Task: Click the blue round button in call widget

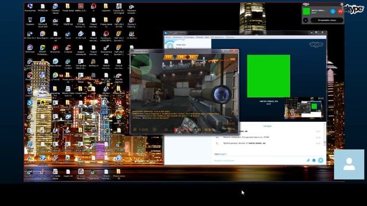Action: coord(333,11)
